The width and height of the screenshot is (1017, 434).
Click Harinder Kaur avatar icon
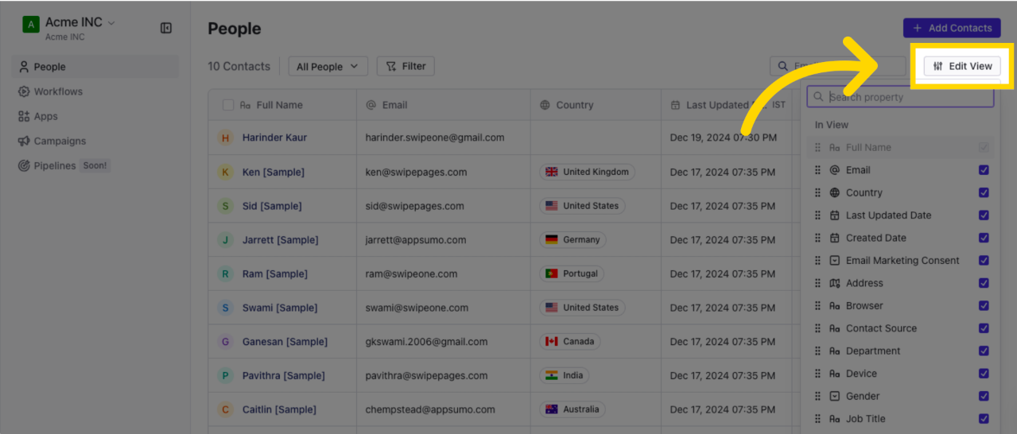pyautogui.click(x=225, y=138)
